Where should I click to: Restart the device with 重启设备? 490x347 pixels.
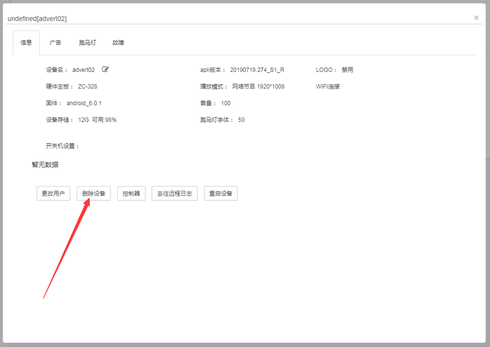[x=221, y=193]
